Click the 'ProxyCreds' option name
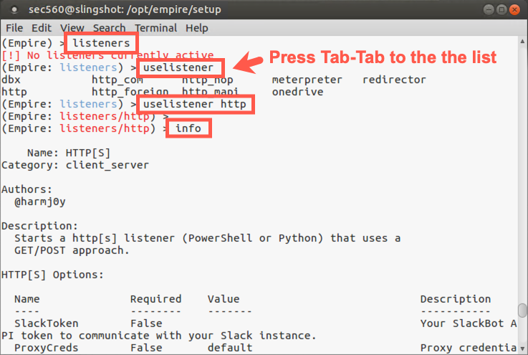This screenshot has height=355, width=528. click(46, 348)
